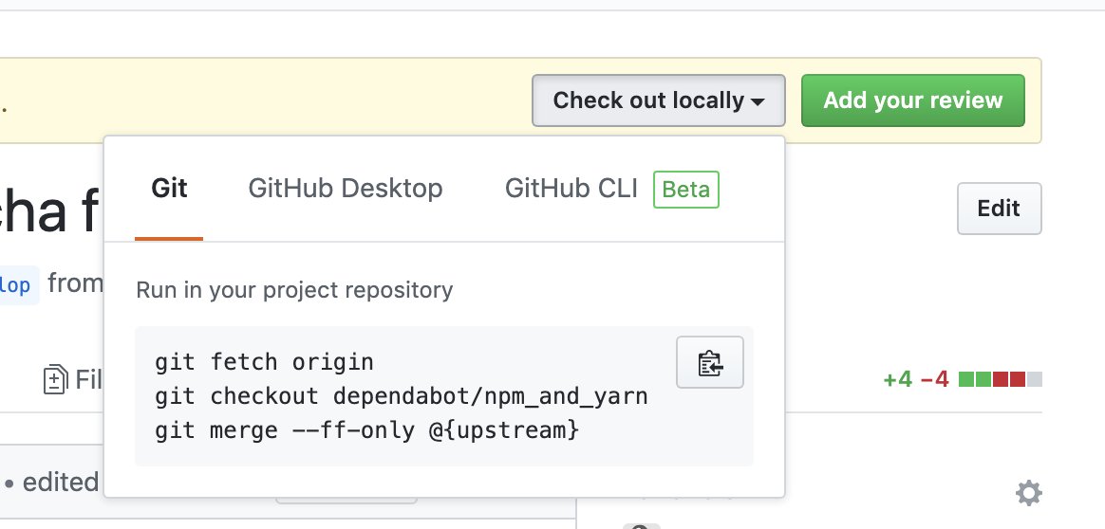Switch to the GitHub Desktop tab
The width and height of the screenshot is (1105, 529).
coord(346,189)
